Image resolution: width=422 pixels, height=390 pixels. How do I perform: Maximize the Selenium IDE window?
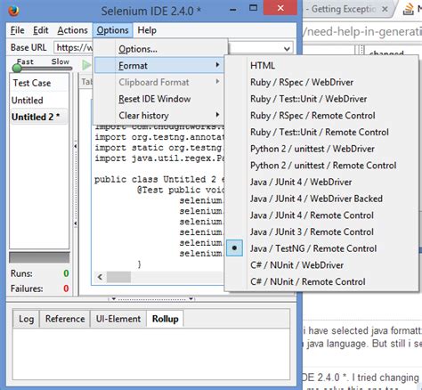click(253, 8)
